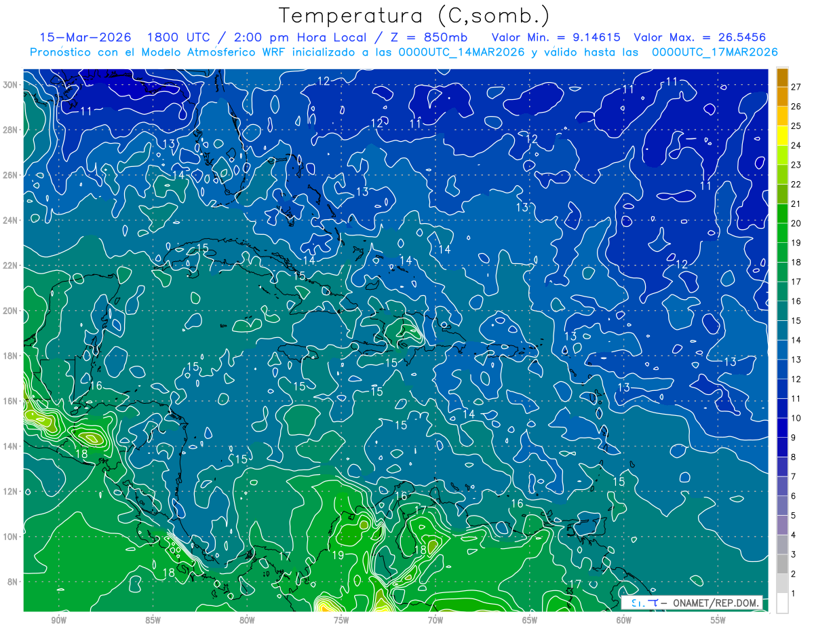This screenshot has height=629, width=814.
Task: Pick the white swatch at the color scale bottom
Action: (x=782, y=603)
